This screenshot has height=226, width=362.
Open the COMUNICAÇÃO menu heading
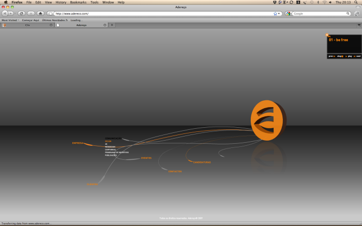coord(113,138)
